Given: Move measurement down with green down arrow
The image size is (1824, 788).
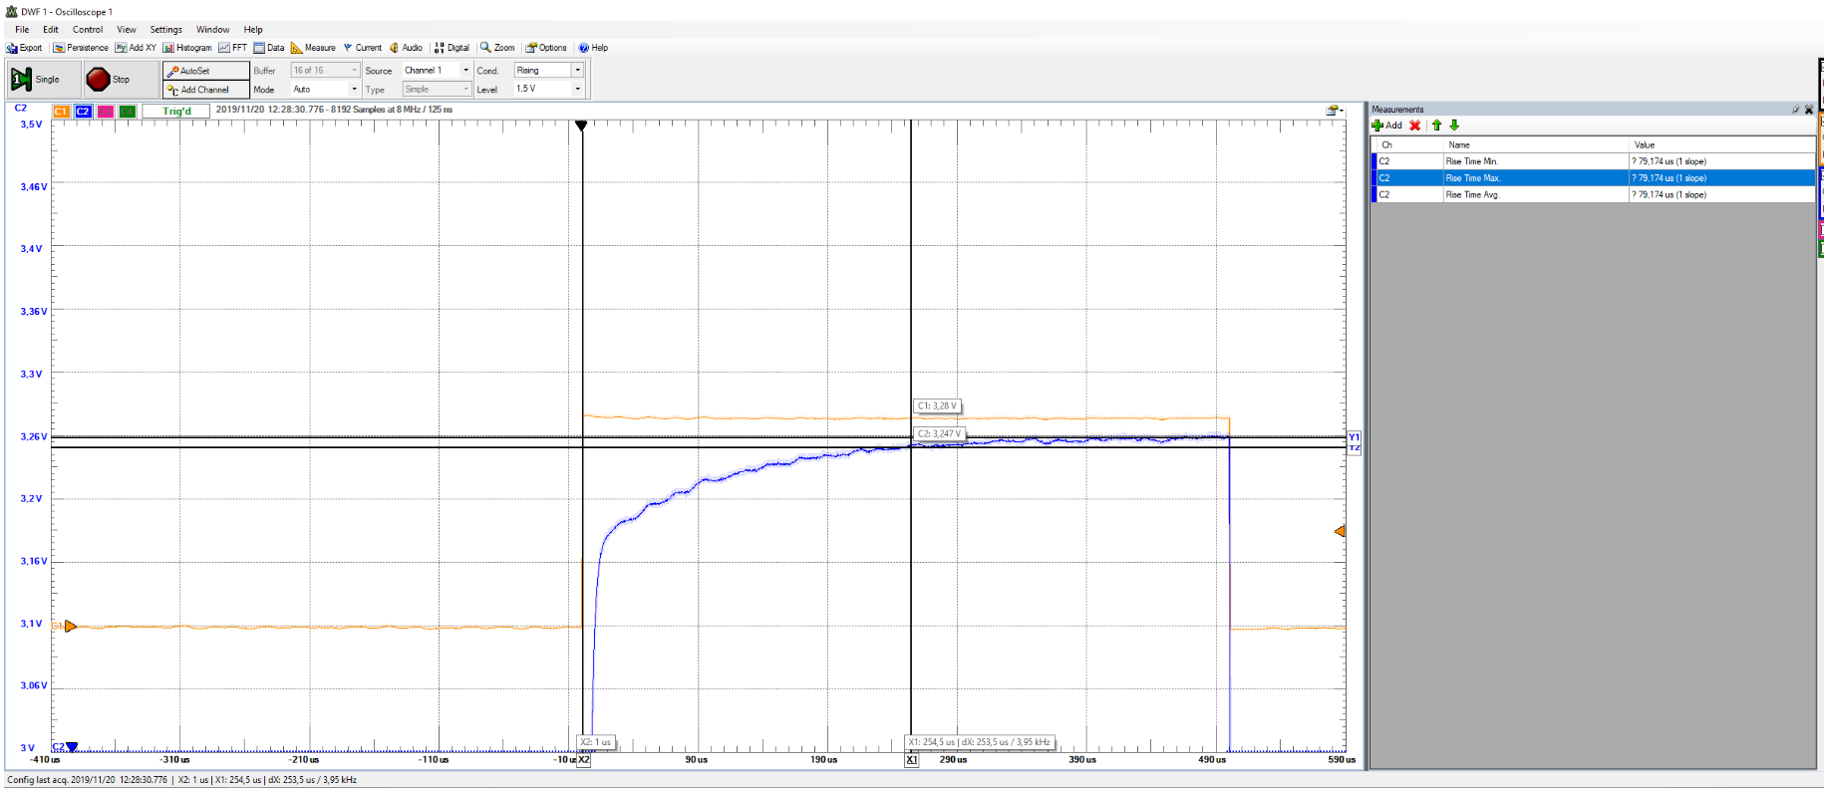Looking at the screenshot, I should pyautogui.click(x=1454, y=126).
